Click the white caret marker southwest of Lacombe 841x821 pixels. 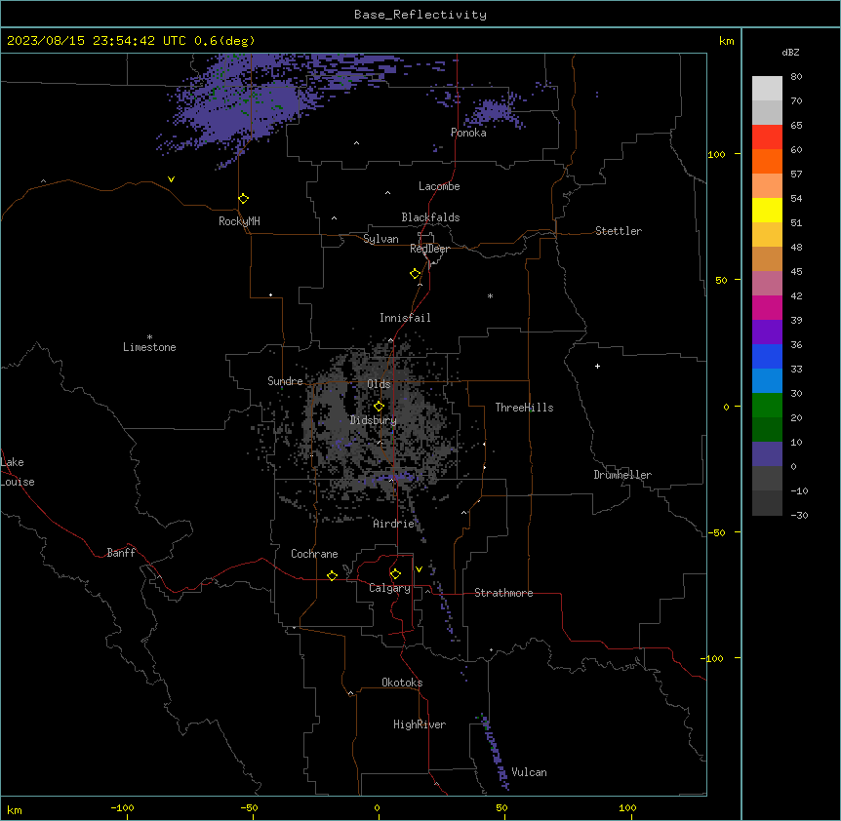pos(387,192)
